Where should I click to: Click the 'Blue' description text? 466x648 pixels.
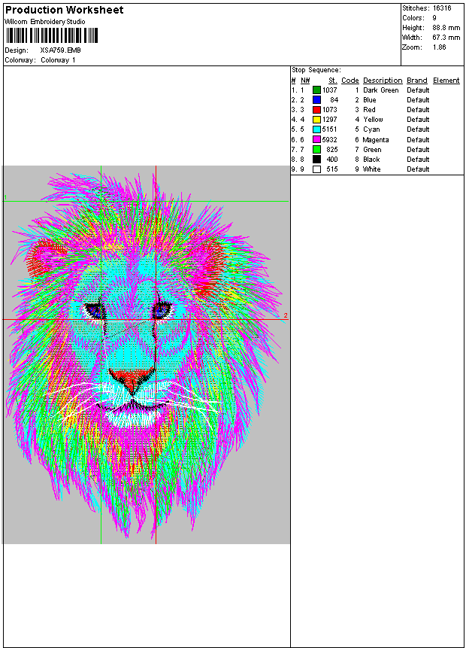point(369,100)
